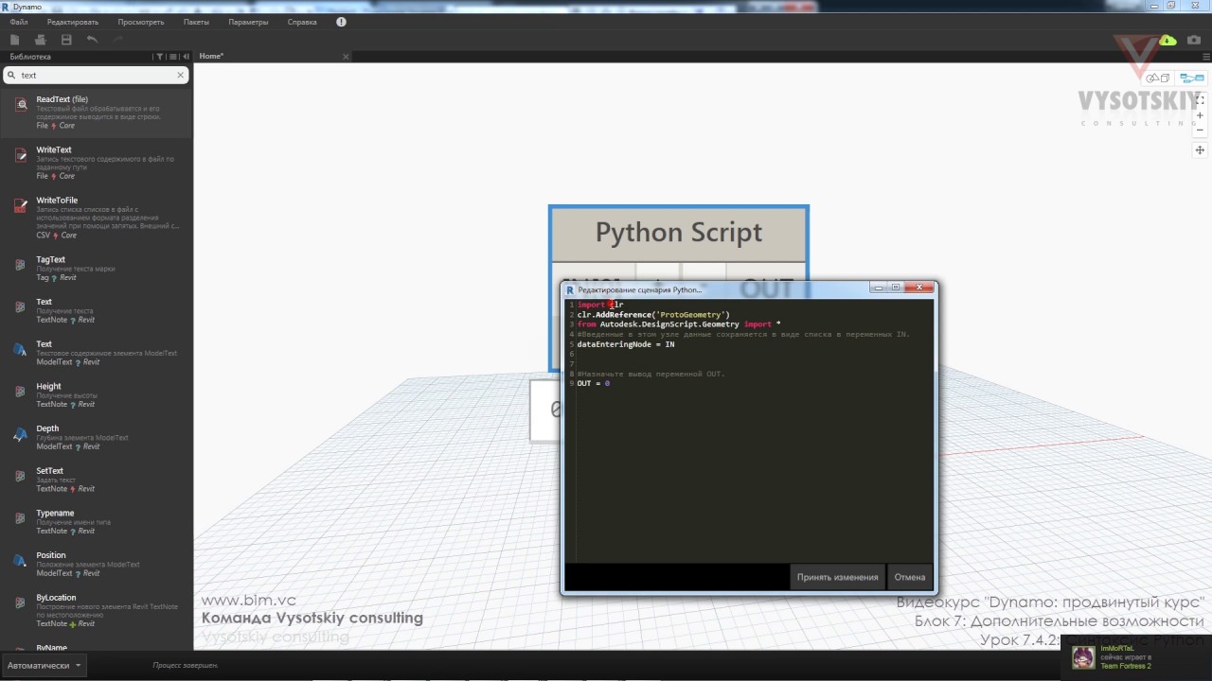Click the Team Fortress 2 notification popup
Viewport: 1212px width, 681px height.
1138,657
